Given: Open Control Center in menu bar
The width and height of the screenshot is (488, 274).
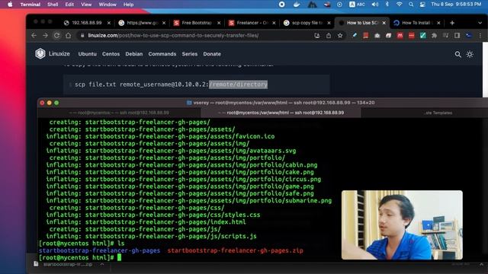Looking at the screenshot, I should point(422,5).
